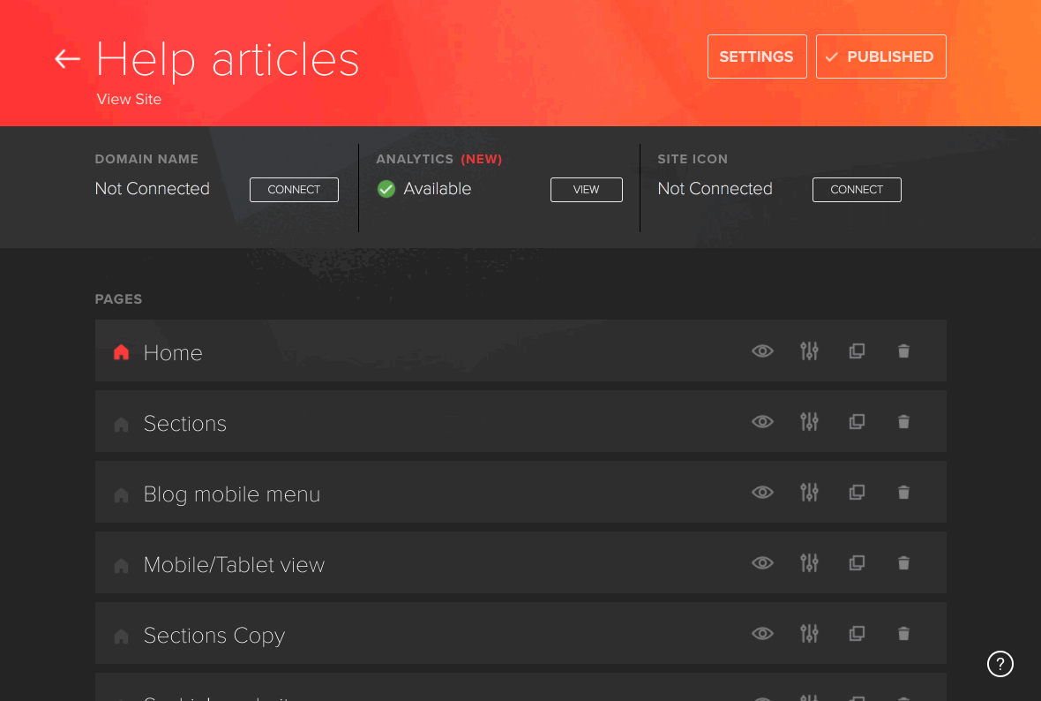Toggle visibility of Blog mobile menu page
The image size is (1041, 701).
click(x=762, y=493)
